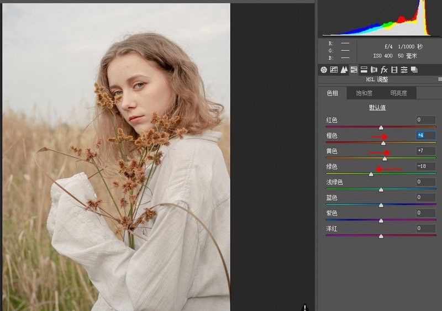The width and height of the screenshot is (442, 311).
Task: Click the 橙色 value field showing +4
Action: pos(426,135)
